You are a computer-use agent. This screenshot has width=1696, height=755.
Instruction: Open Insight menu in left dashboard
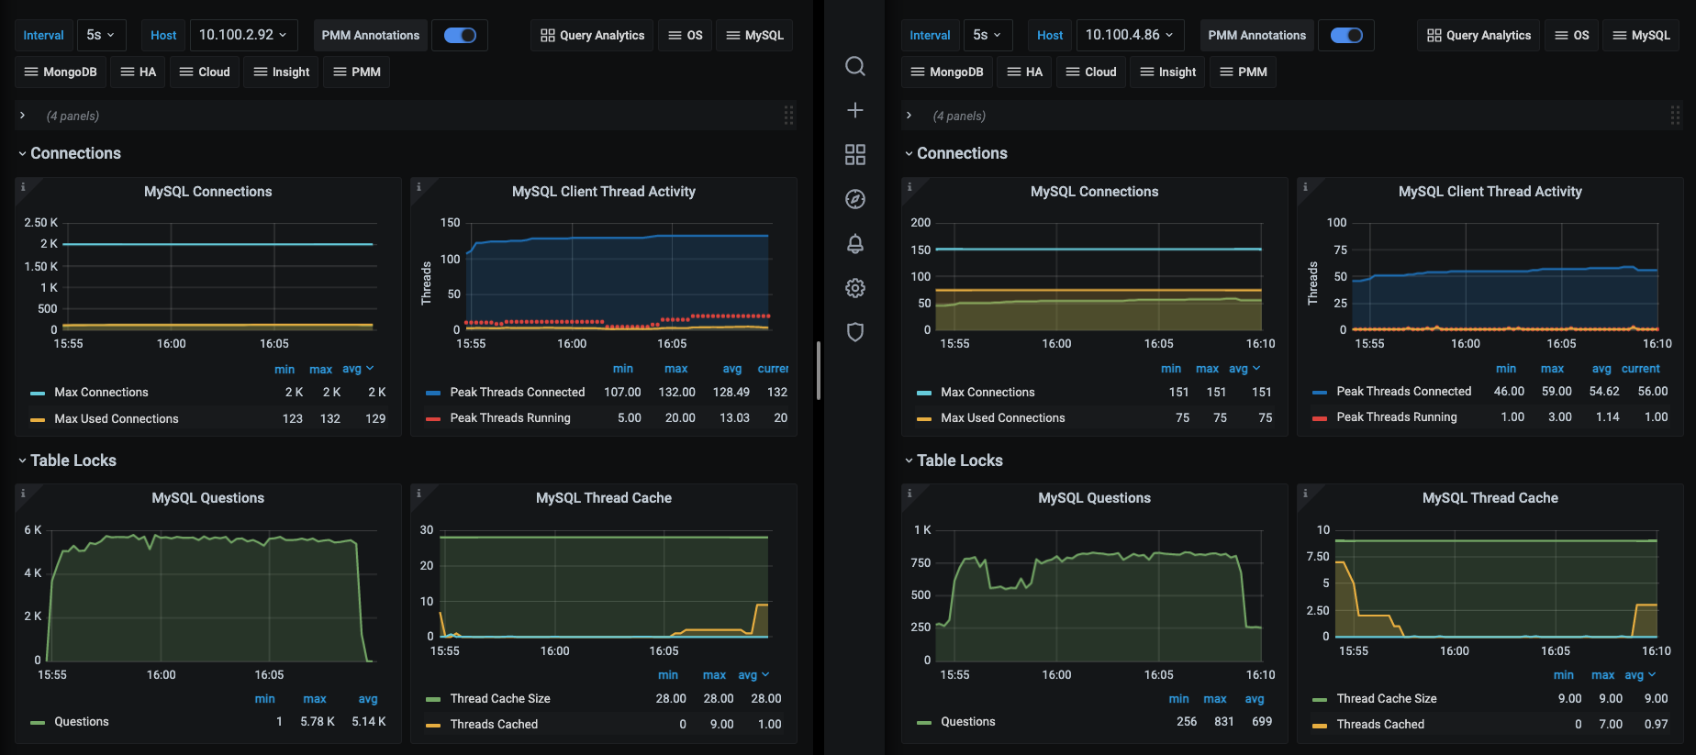click(281, 72)
